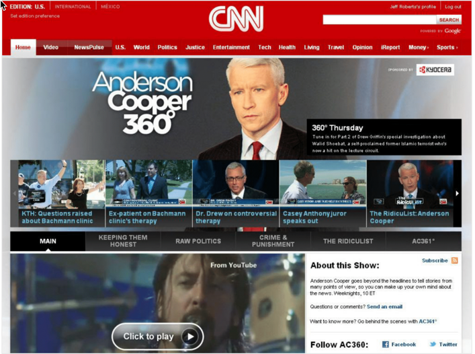The width and height of the screenshot is (475, 354).
Task: Expand the Money menu
Action: pyautogui.click(x=419, y=47)
